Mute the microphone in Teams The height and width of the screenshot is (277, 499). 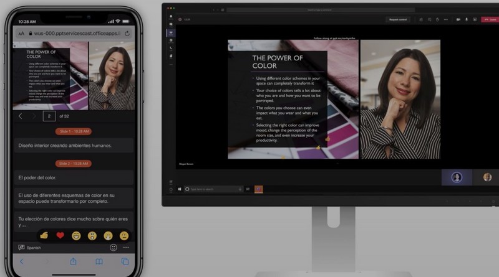467,19
